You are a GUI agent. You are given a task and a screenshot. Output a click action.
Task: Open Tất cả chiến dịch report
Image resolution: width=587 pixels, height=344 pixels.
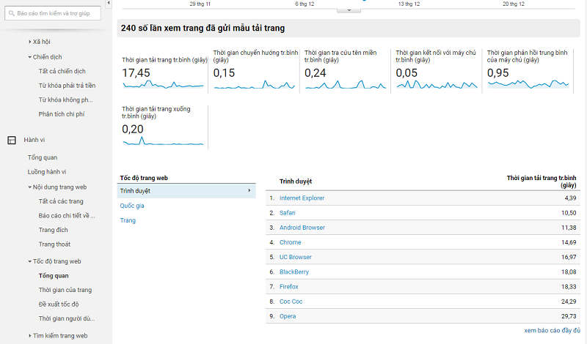[62, 71]
